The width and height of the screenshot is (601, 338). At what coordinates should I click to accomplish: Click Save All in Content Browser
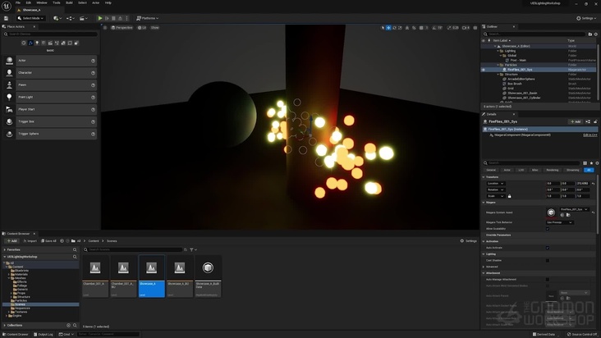(x=49, y=240)
